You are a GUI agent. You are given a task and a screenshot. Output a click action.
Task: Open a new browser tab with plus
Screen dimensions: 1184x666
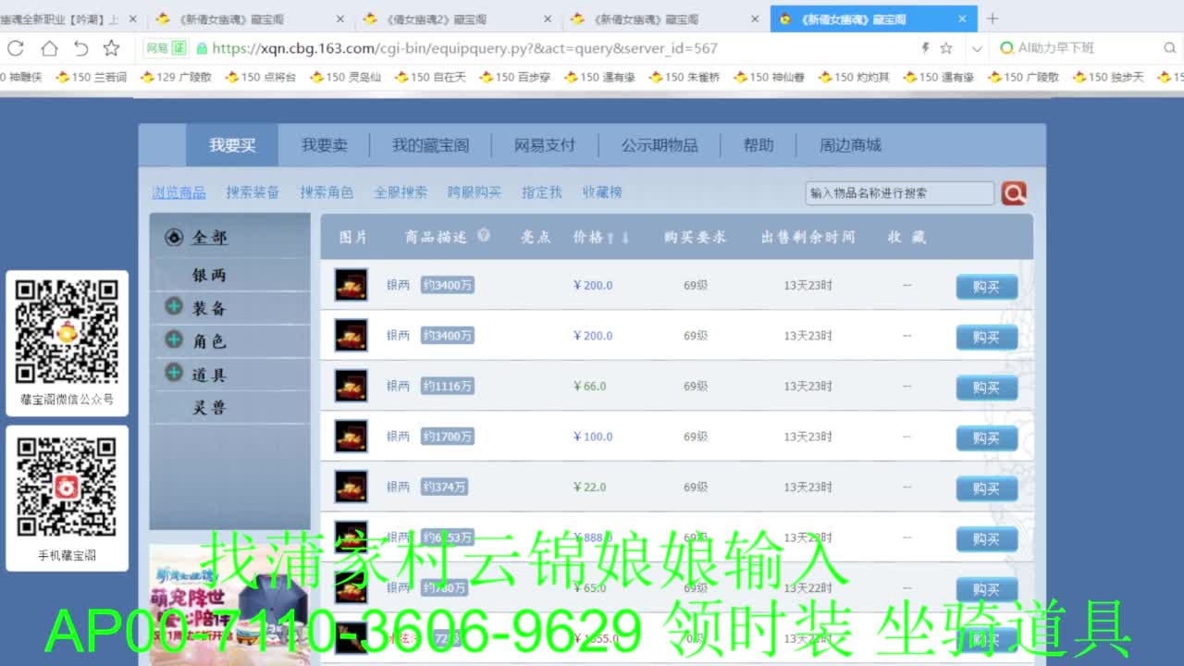pos(993,18)
